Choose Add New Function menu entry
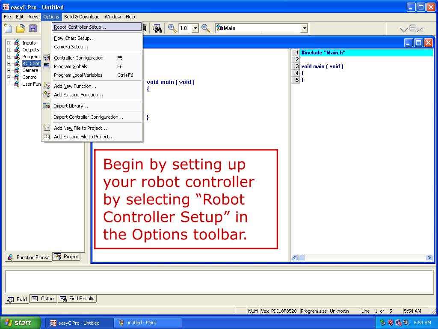This screenshot has width=438, height=329. point(96,86)
